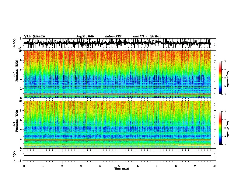
Task: Click the "station=ATH" header label
Action: [x=113, y=36]
